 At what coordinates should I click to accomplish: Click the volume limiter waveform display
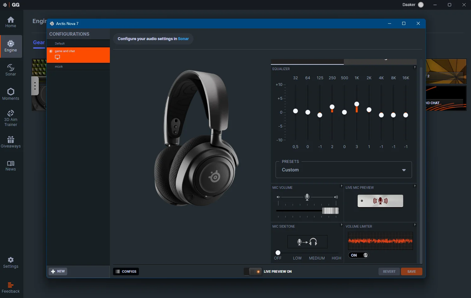(380, 241)
